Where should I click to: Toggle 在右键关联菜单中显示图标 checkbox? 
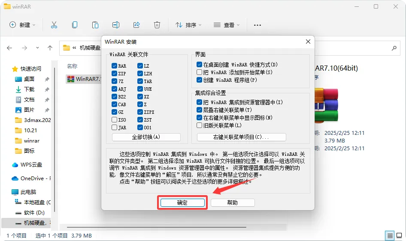199,118
